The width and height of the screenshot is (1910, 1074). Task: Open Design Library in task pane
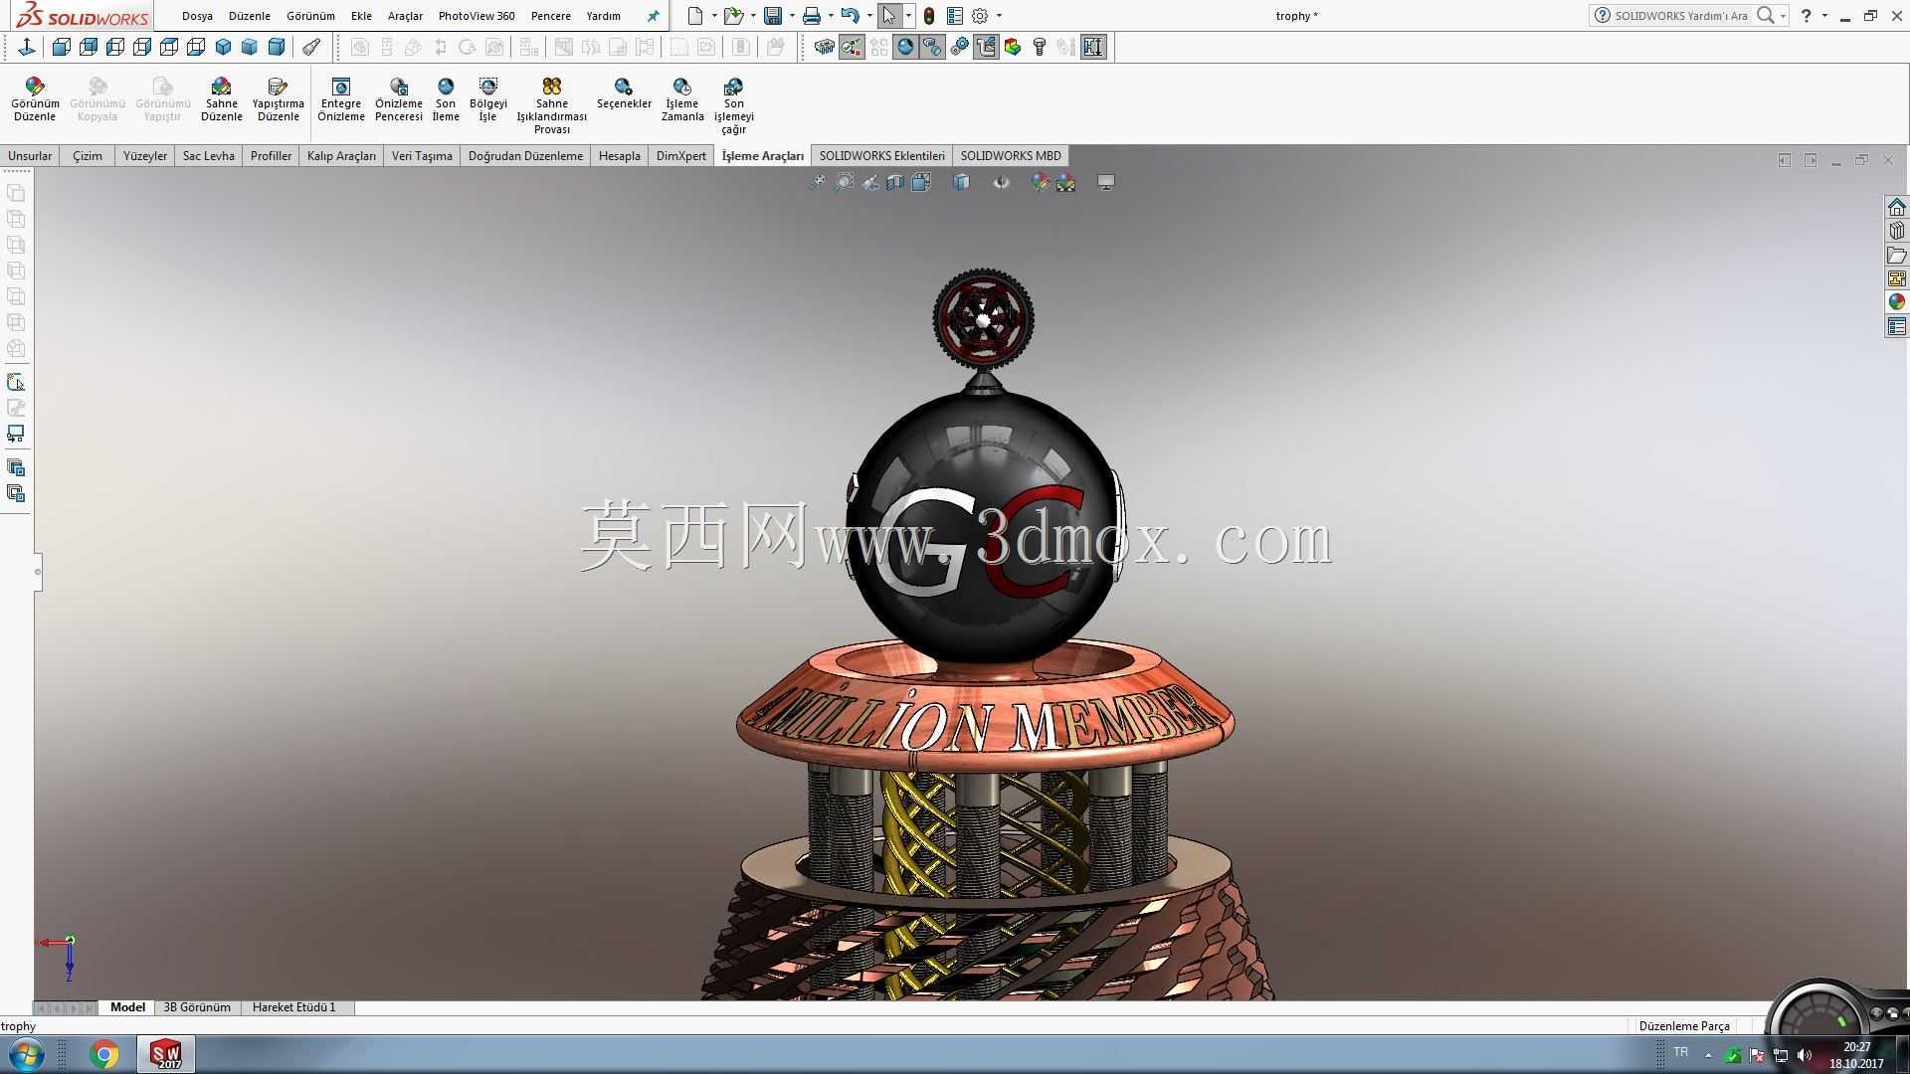click(x=1897, y=231)
